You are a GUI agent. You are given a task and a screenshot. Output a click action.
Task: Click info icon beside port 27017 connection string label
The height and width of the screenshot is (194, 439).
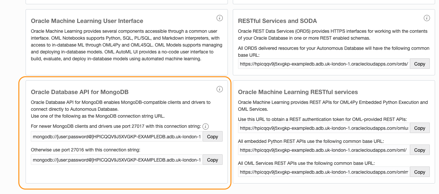[206, 126]
